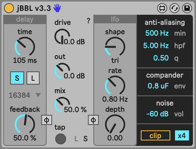Click the blue hand icon
Screen dimensions: 196x149
point(57,8)
